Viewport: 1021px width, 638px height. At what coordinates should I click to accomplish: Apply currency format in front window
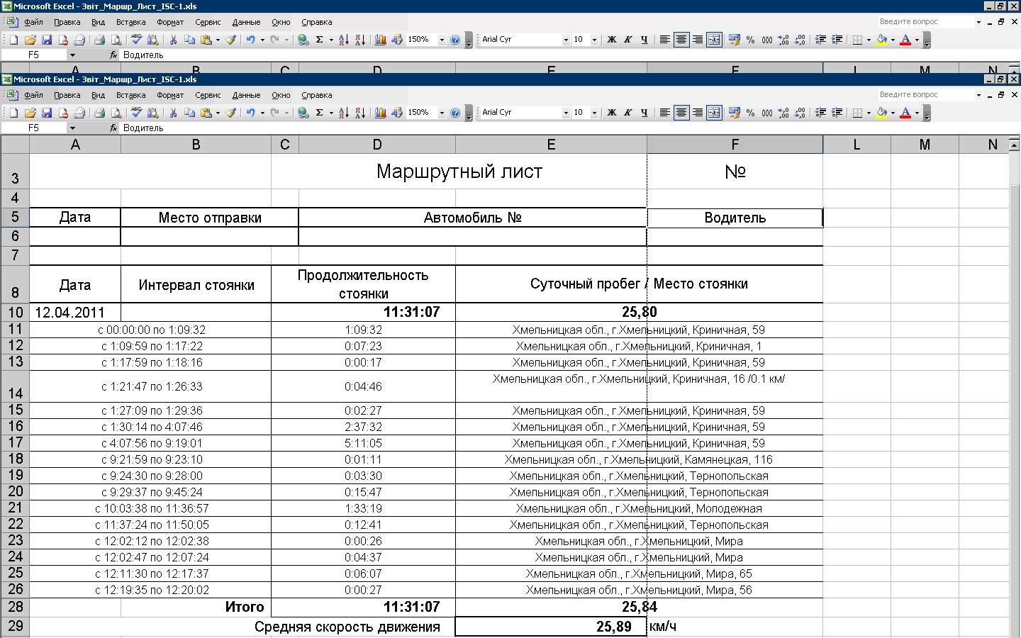735,113
